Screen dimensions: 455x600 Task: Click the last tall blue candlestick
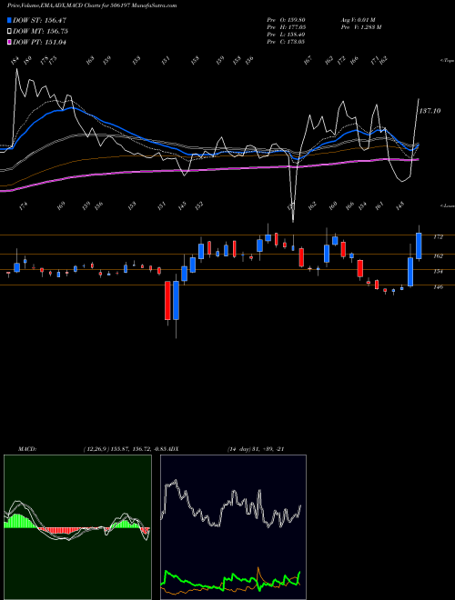tap(419, 245)
